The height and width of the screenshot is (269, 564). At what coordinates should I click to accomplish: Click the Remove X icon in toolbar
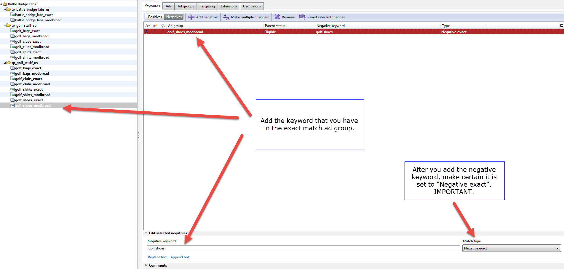(277, 17)
